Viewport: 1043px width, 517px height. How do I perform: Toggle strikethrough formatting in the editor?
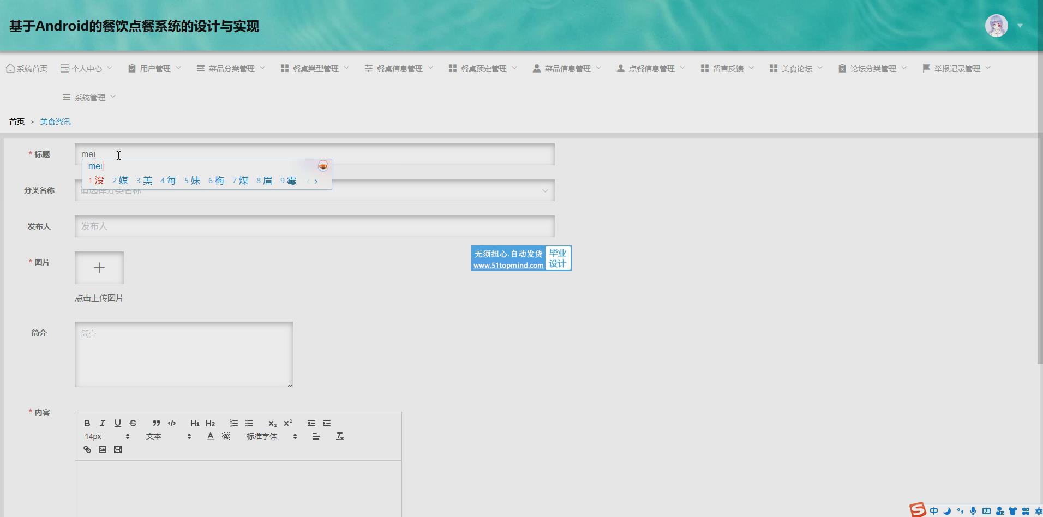133,423
